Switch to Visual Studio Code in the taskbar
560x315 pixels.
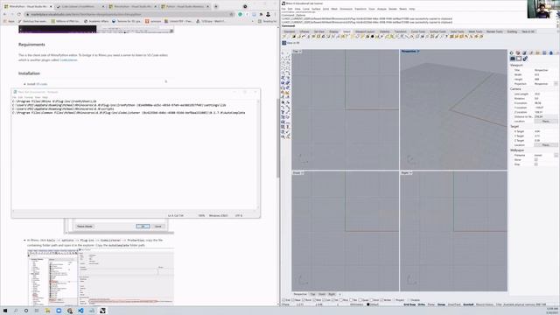click(x=80, y=311)
